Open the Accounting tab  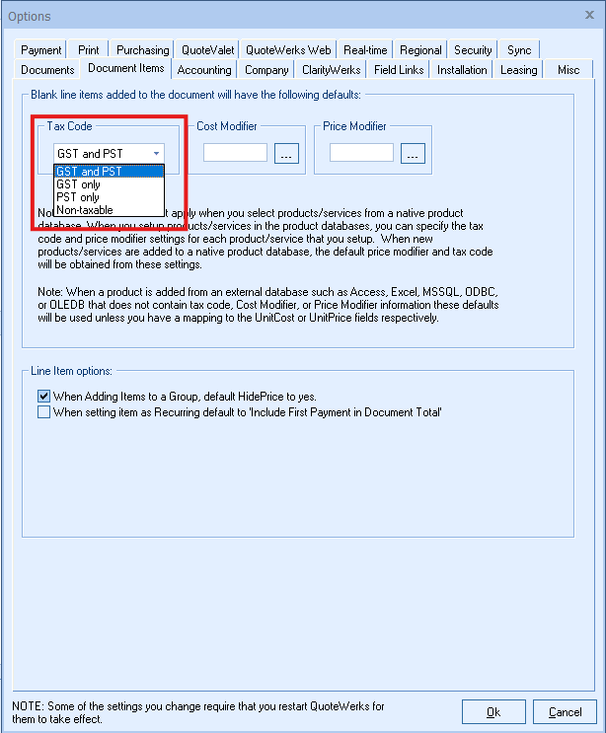click(x=204, y=70)
